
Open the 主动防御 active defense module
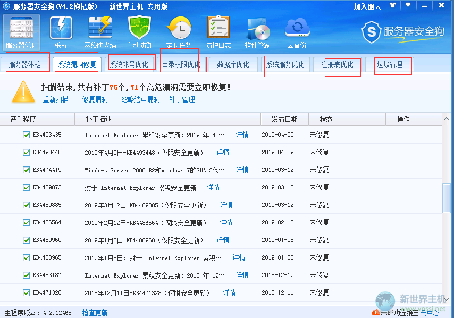pos(139,32)
